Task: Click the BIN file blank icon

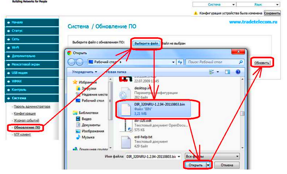Action: pos(126,109)
